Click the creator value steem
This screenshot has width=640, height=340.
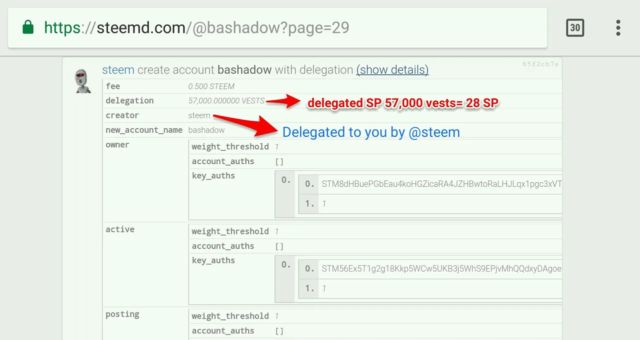[199, 115]
